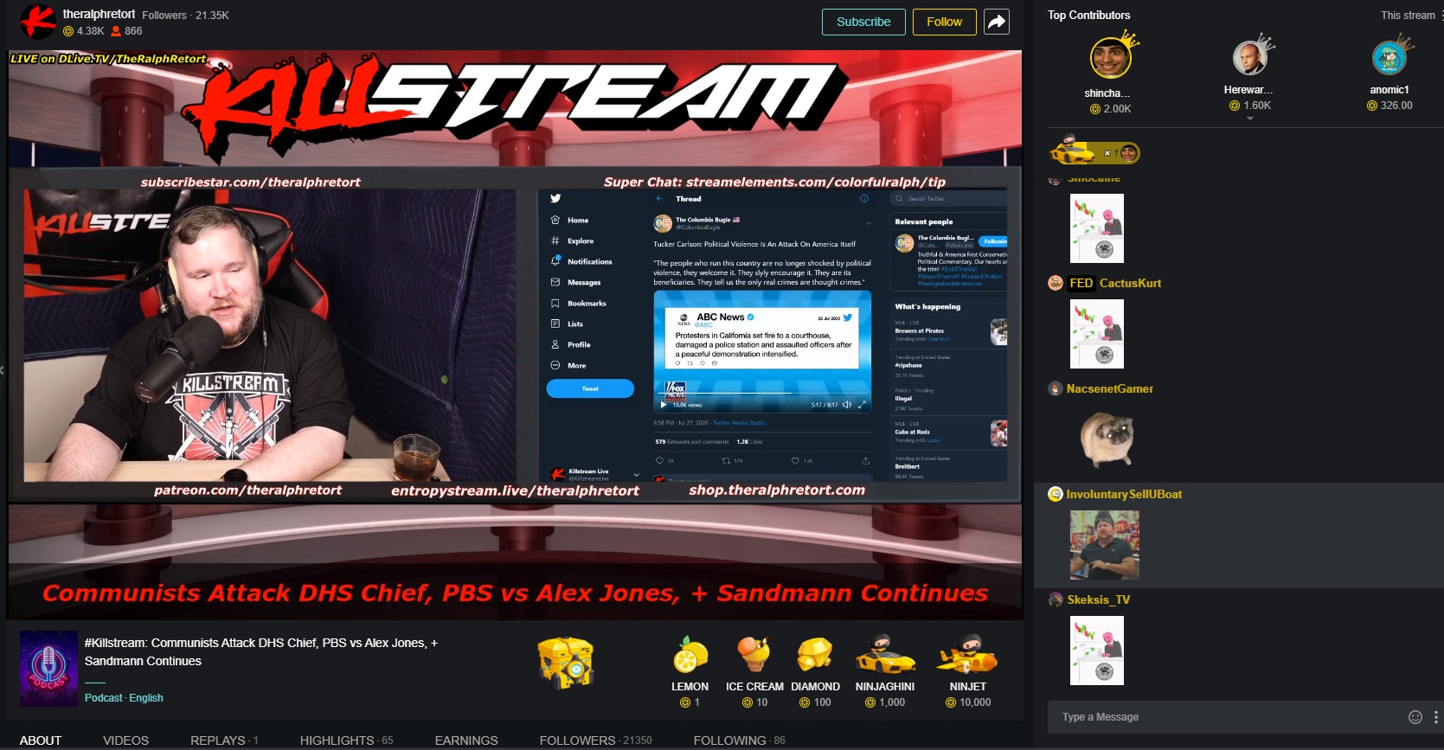Open the Earnings tab
The height and width of the screenshot is (750, 1444).
[x=466, y=740]
